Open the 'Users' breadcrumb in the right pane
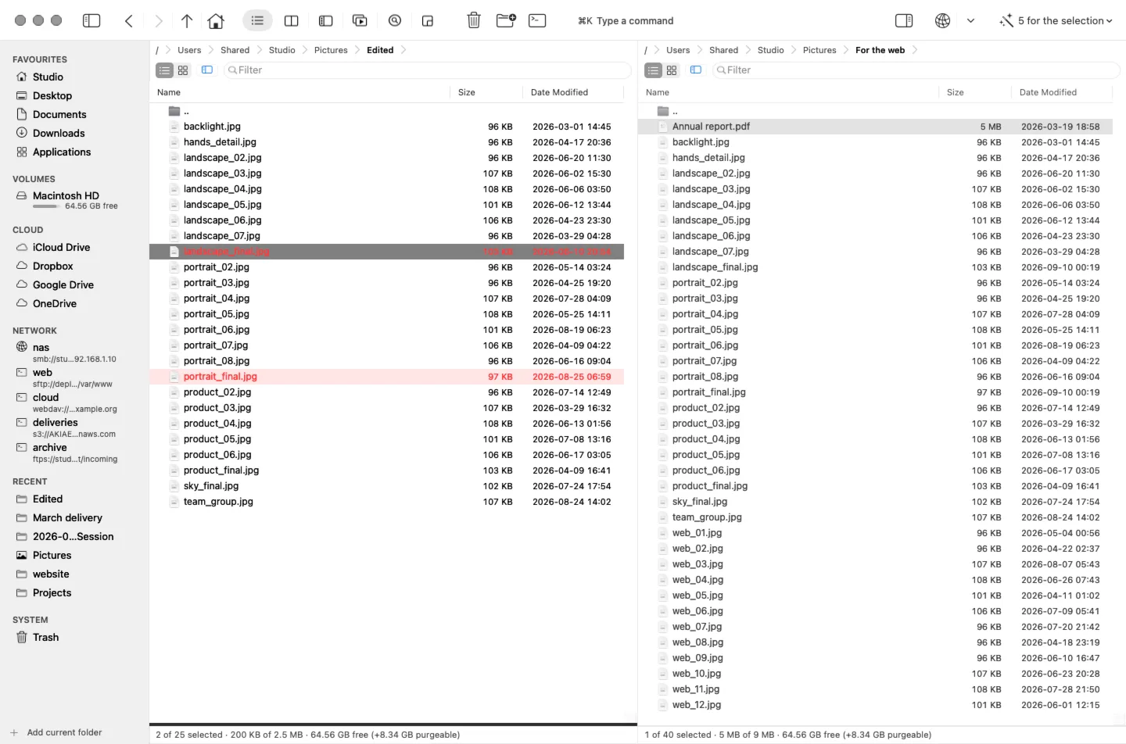The image size is (1126, 744). click(678, 50)
